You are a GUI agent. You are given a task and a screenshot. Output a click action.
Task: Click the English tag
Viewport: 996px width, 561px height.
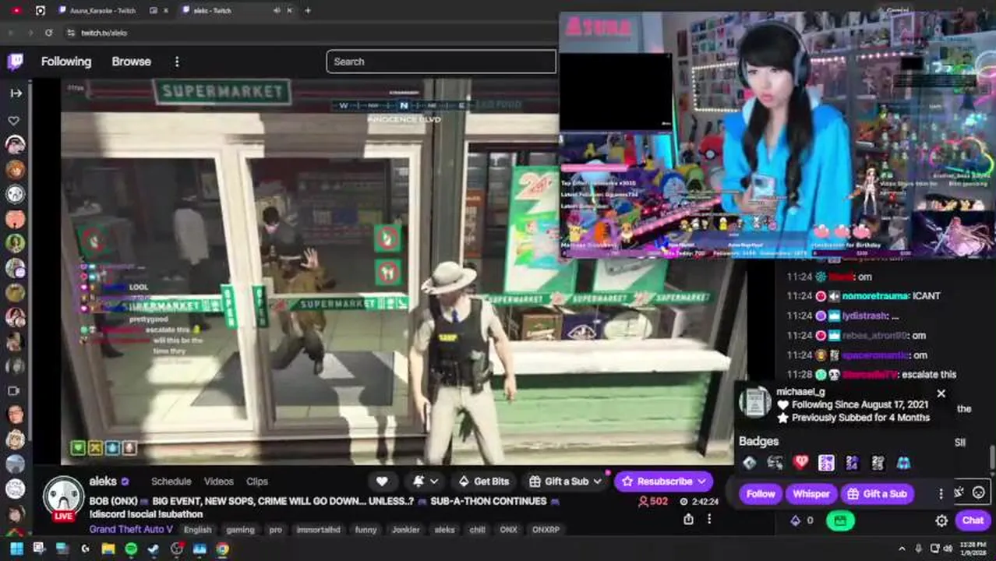[197, 530]
